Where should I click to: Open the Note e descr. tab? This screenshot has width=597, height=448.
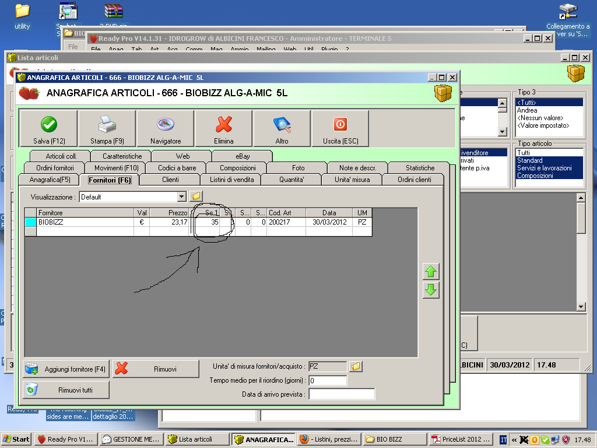pyautogui.click(x=357, y=167)
